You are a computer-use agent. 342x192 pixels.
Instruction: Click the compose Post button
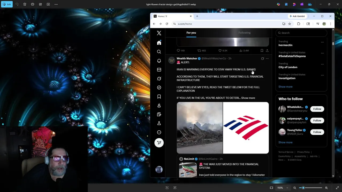click(159, 143)
